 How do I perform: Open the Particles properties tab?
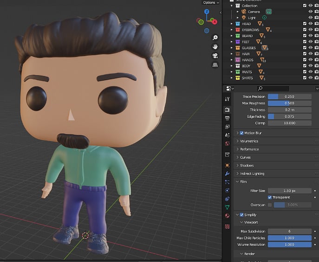[227, 182]
